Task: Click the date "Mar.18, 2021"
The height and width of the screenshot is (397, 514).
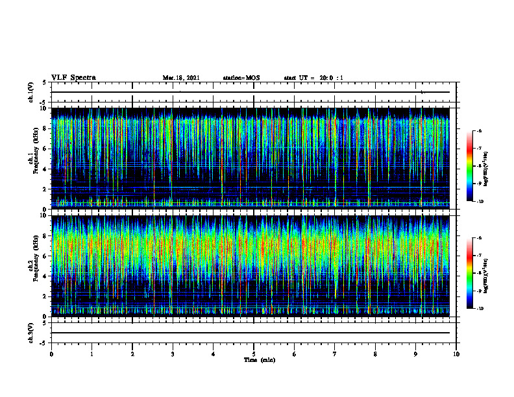Action: tap(181, 78)
